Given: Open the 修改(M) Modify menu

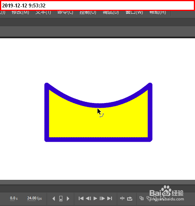Looking at the screenshot, I should (20, 12).
